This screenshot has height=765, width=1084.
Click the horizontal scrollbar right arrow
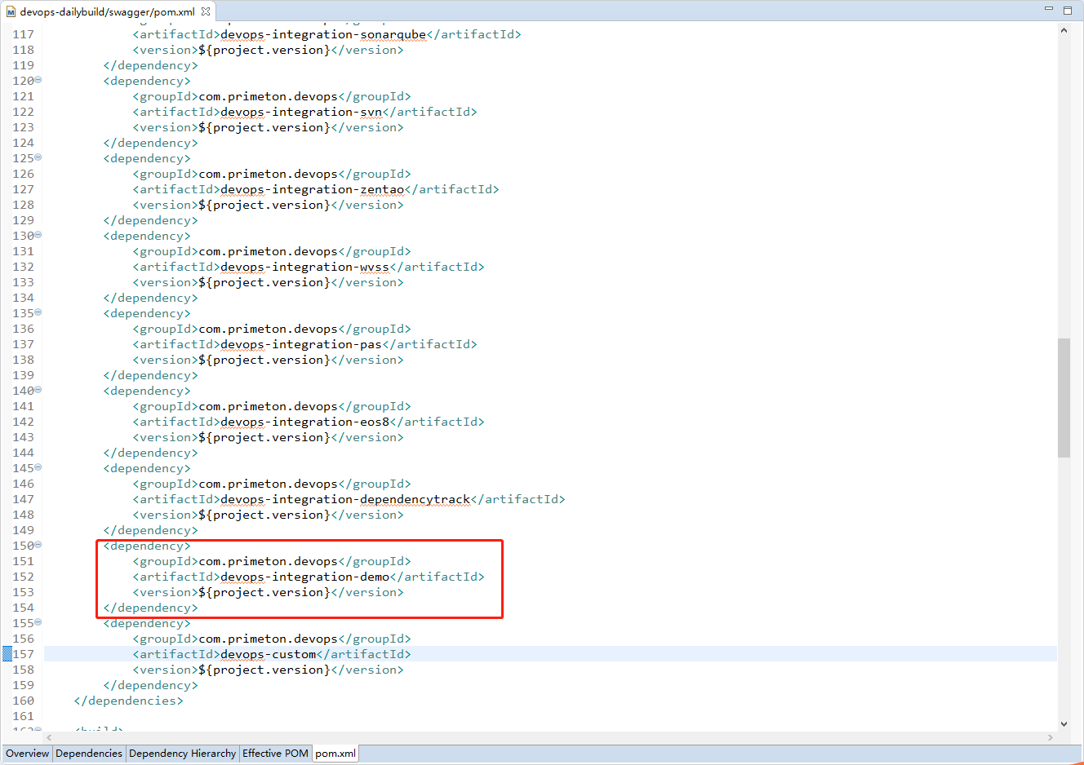point(1050,737)
